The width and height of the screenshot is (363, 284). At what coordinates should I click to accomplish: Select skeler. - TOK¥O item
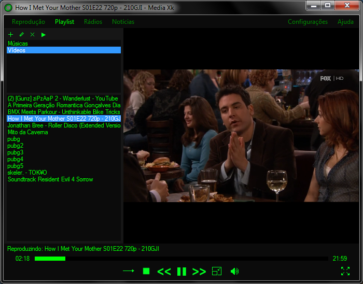pos(64,173)
